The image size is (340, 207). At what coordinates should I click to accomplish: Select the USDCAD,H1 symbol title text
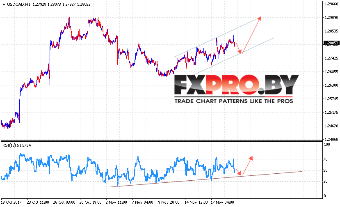[18, 5]
